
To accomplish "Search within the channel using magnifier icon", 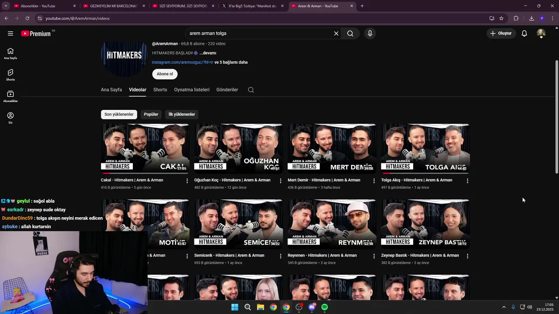I will point(251,90).
